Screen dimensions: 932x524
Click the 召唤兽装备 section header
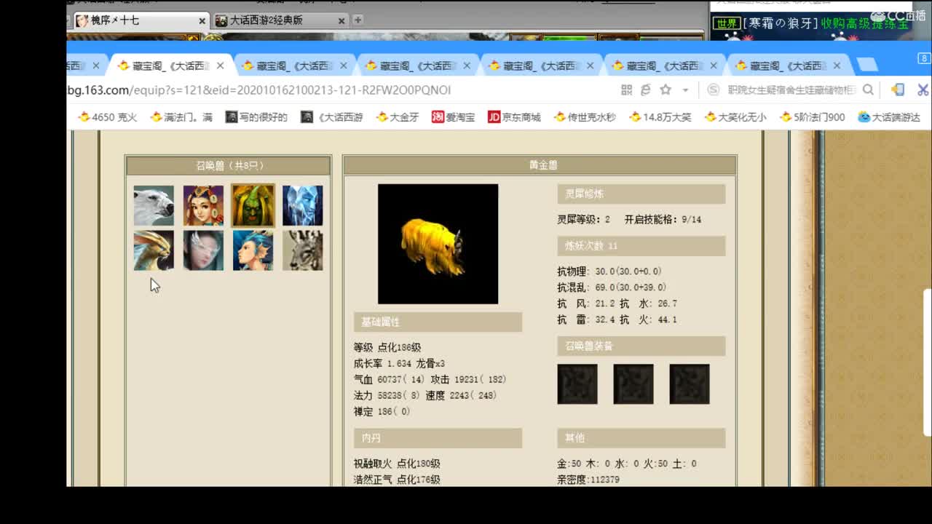[641, 346]
